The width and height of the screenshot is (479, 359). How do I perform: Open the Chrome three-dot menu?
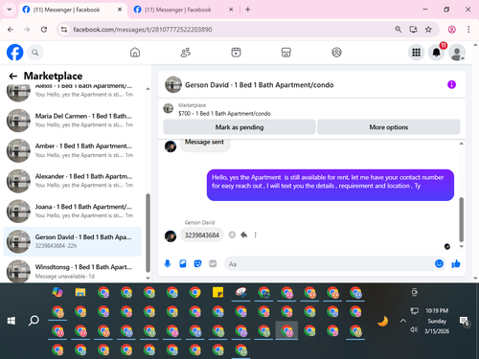[468, 30]
